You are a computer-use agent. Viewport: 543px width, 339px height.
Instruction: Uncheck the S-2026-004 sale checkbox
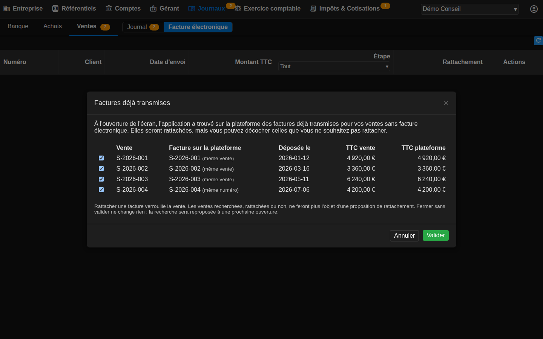[101, 190]
